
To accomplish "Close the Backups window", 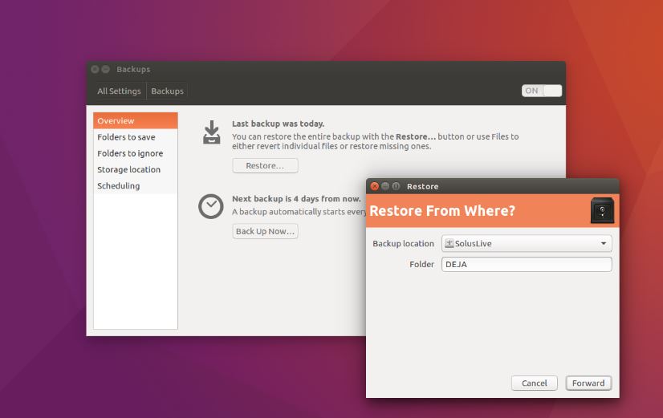I will (x=96, y=69).
